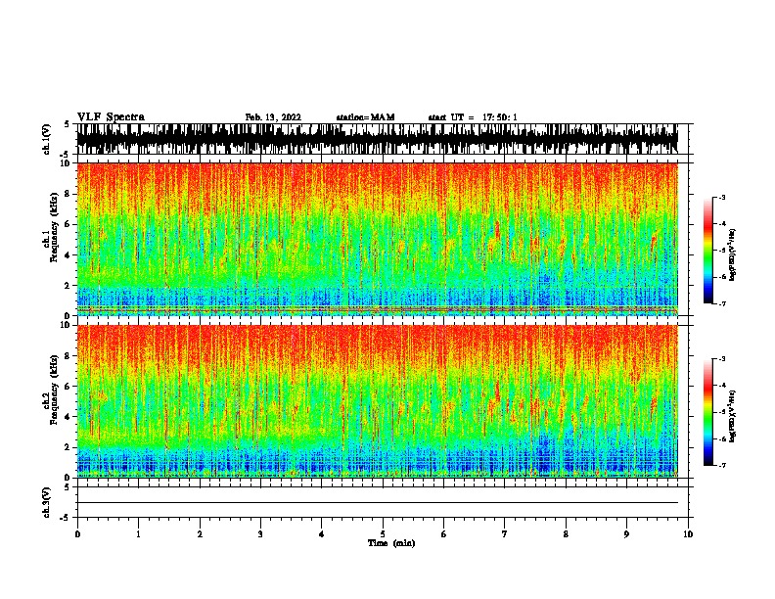Click the ch.1 voltage waveform strip

pyautogui.click(x=377, y=139)
